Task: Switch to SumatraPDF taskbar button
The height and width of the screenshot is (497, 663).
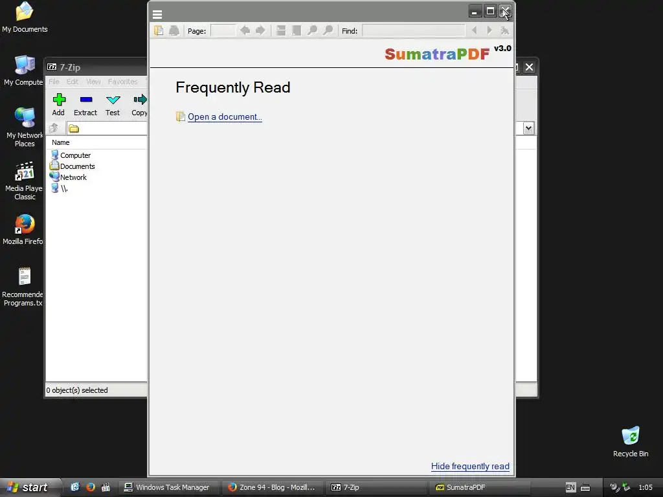Action: tap(480, 487)
